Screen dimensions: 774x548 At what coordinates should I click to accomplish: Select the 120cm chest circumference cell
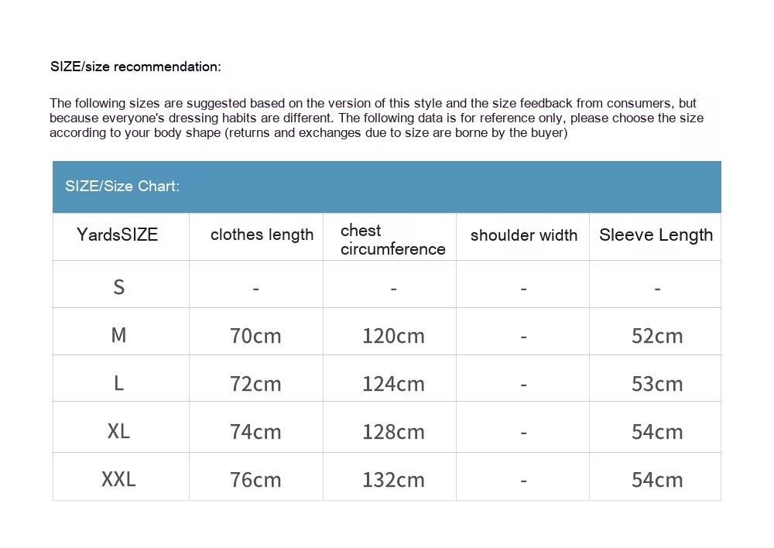393,336
